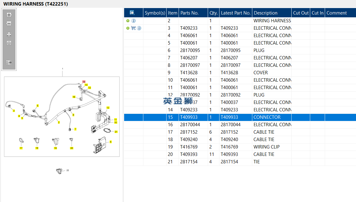Click the green gear on item 2 row
Image resolution: width=356 pixels, height=202 pixels.
(x=128, y=21)
